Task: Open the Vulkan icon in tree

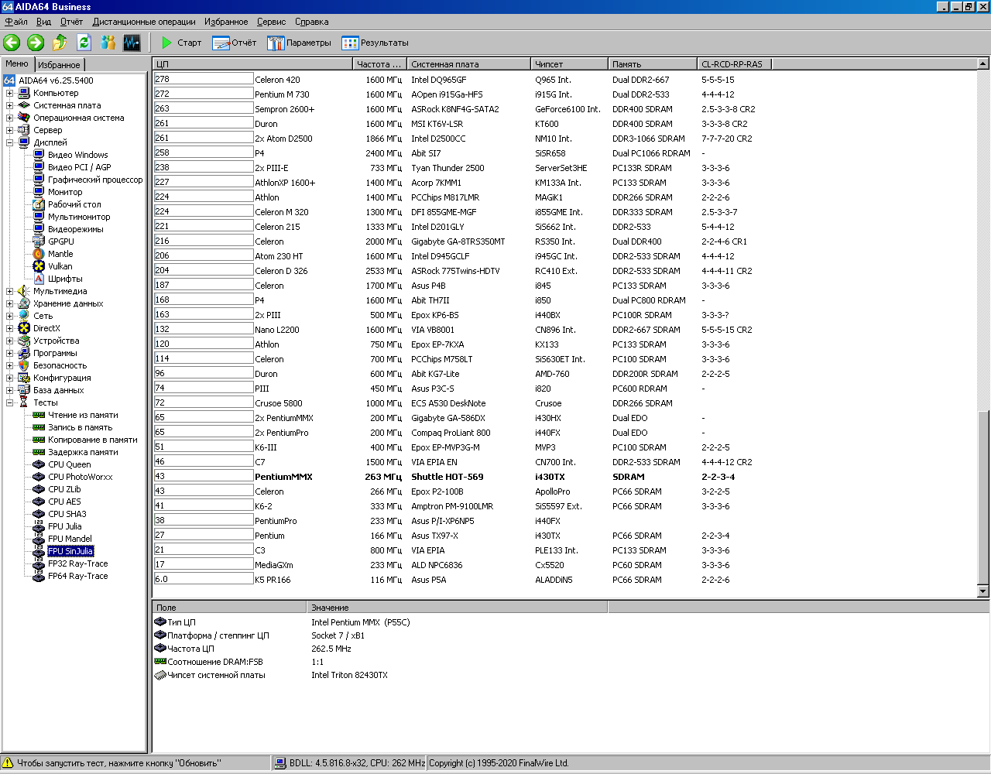Action: coord(39,266)
